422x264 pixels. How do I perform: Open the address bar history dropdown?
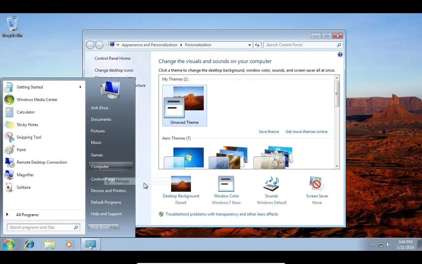(250, 45)
